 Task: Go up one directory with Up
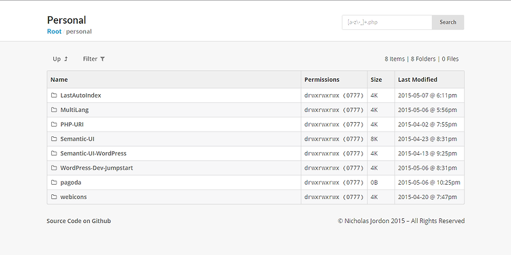tap(60, 59)
